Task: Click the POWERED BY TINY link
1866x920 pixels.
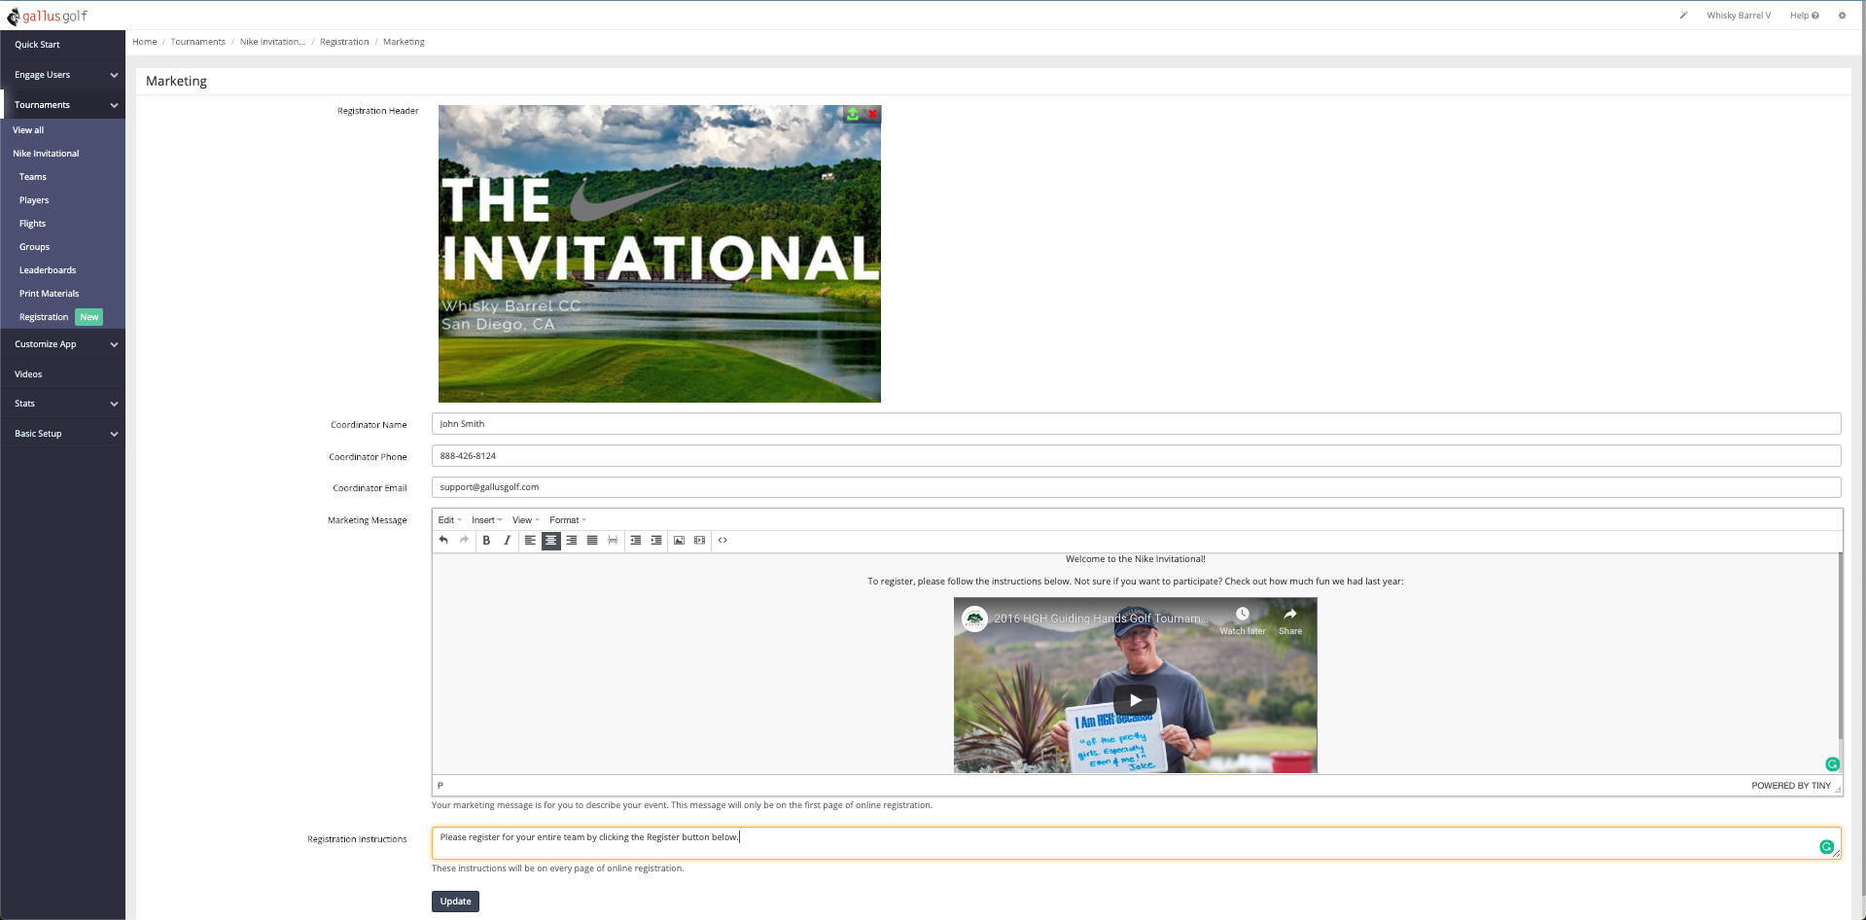Action: click(x=1790, y=786)
